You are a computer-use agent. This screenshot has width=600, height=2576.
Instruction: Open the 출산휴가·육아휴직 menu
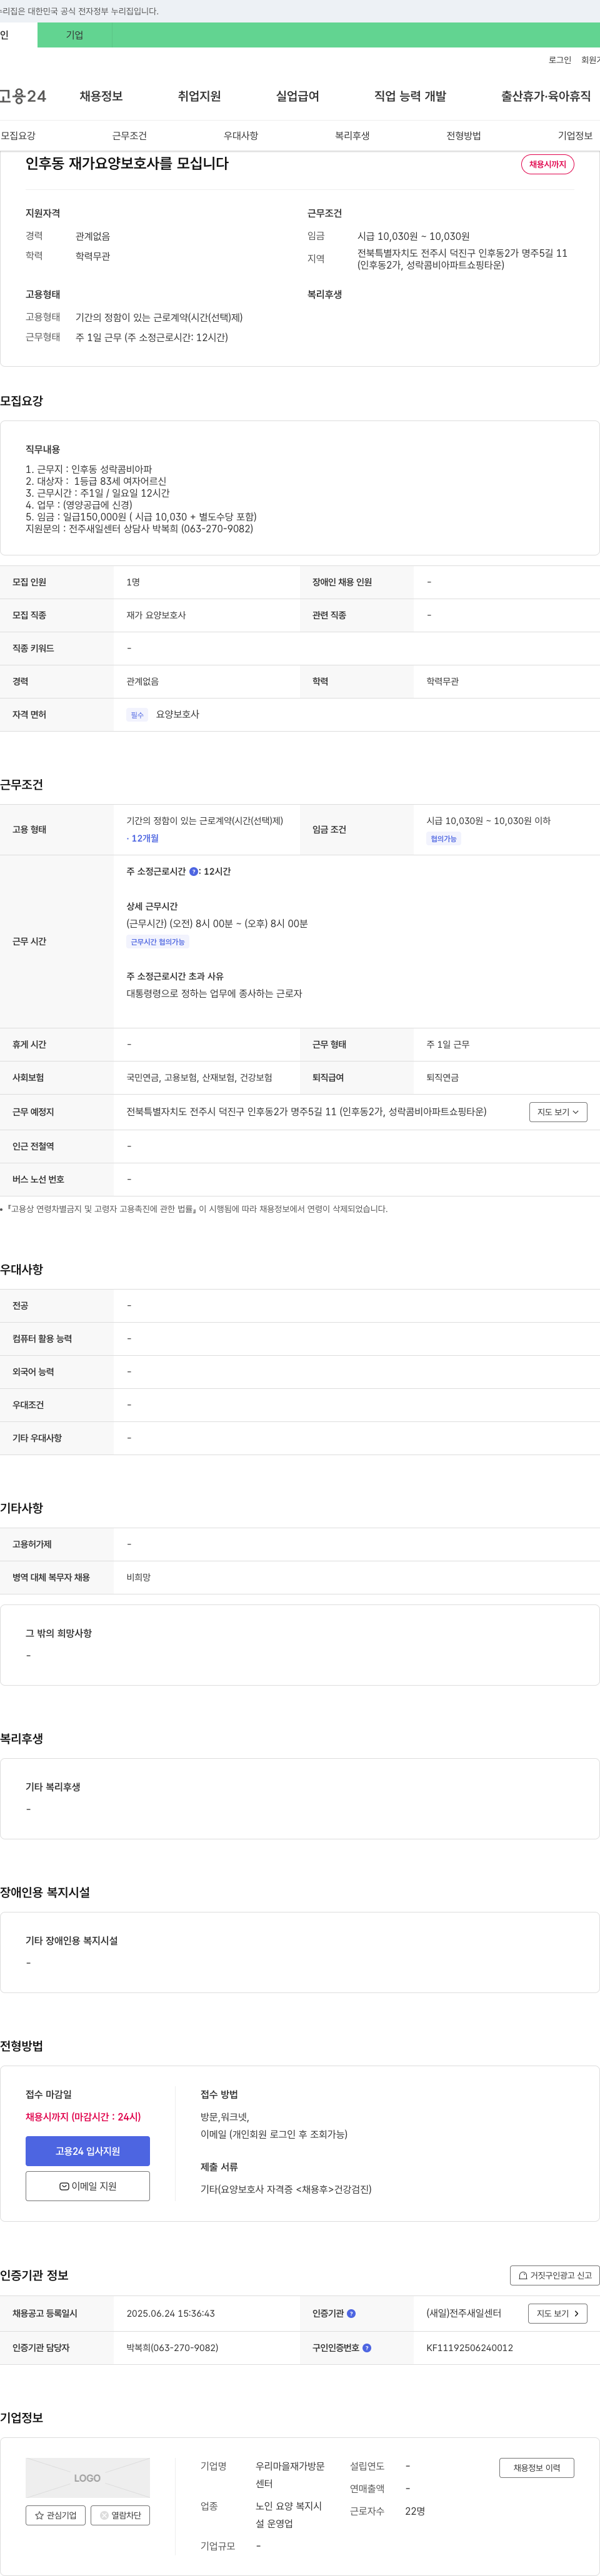point(546,96)
